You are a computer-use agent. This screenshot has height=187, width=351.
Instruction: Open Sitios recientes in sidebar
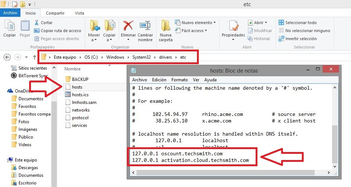pos(29,68)
